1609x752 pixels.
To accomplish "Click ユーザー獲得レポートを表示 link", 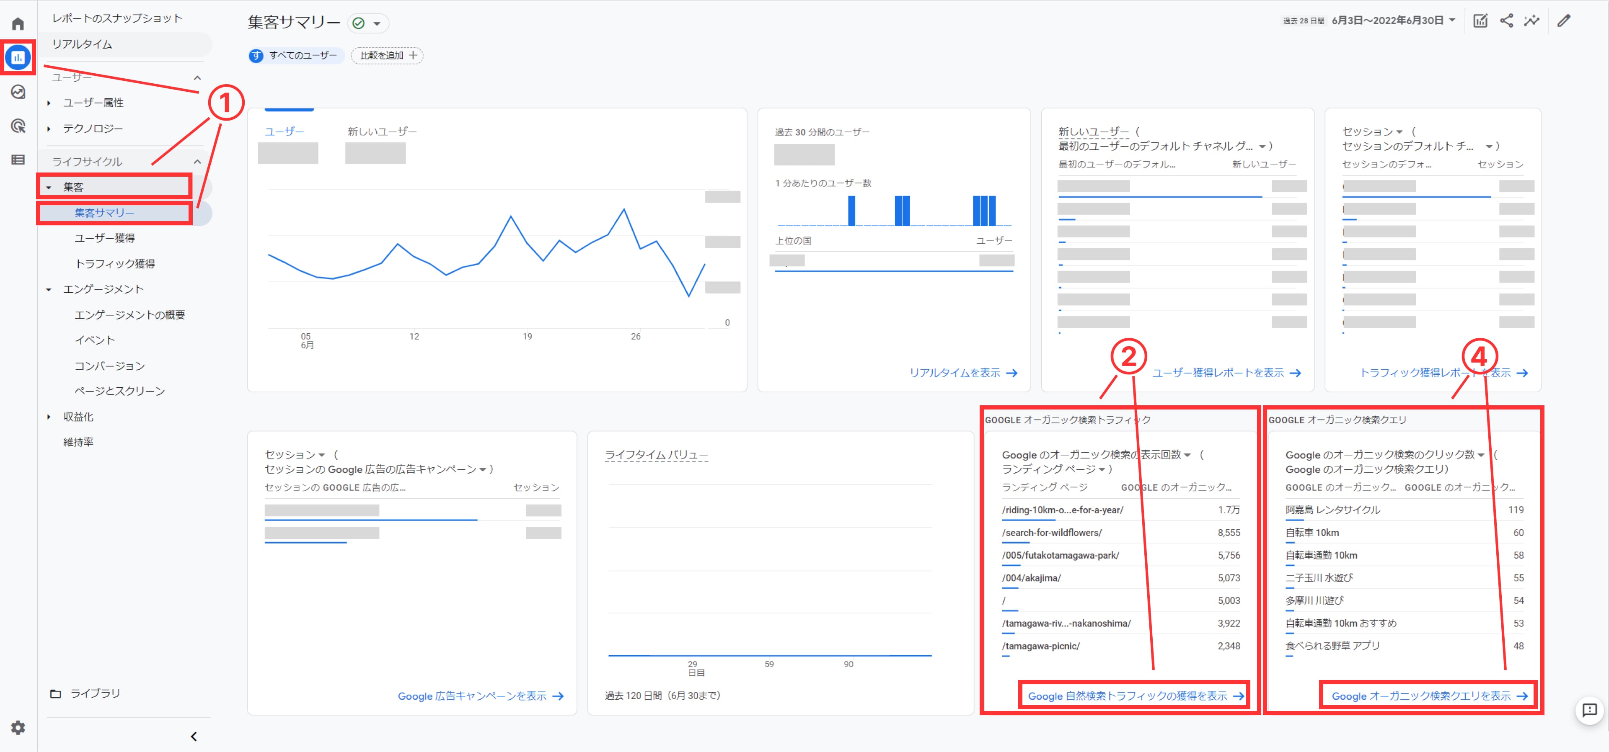I will [x=1226, y=373].
